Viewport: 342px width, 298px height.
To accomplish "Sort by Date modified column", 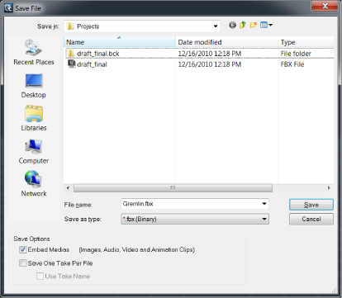I will (226, 42).
